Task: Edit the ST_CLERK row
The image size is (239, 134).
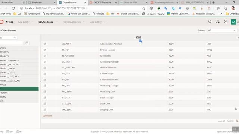Action: pos(45,103)
